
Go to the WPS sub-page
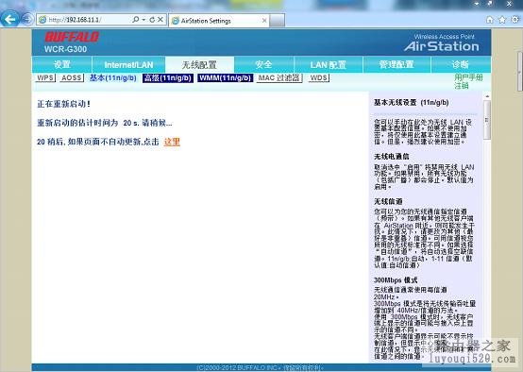click(x=45, y=77)
